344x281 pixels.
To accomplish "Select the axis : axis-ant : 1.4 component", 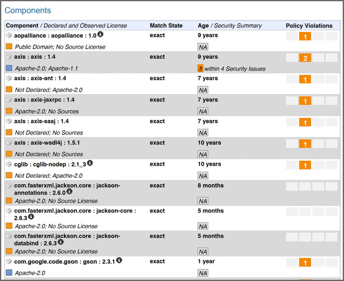I will pyautogui.click(x=40, y=78).
